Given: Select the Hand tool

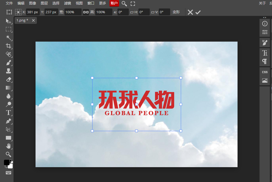Looking at the screenshot, I should pos(8,146).
